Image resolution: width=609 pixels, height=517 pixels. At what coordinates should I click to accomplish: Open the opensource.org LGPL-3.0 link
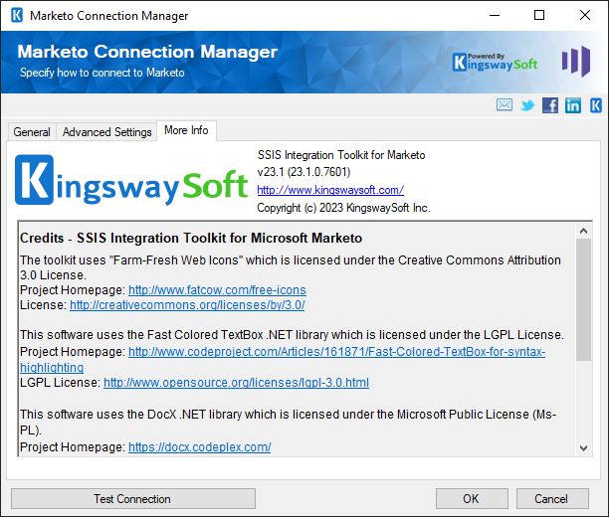236,383
